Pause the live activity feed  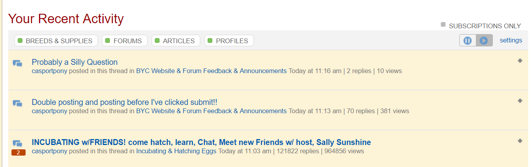coord(468,40)
